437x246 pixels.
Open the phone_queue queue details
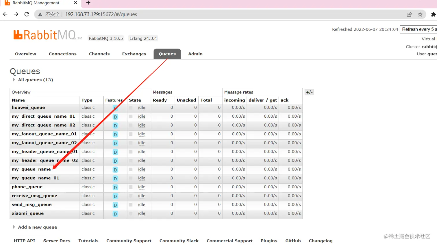pos(27,187)
